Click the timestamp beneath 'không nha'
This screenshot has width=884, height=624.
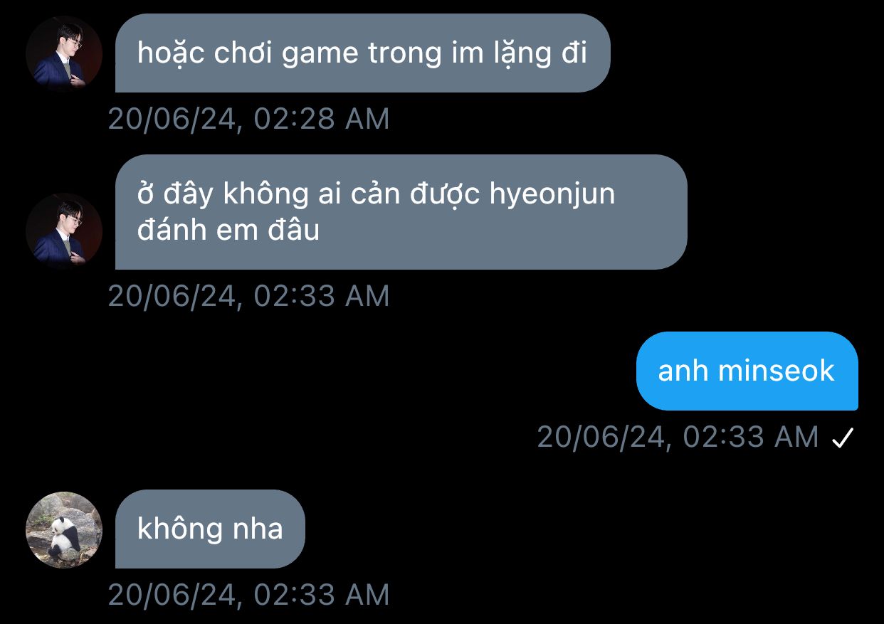pyautogui.click(x=248, y=595)
